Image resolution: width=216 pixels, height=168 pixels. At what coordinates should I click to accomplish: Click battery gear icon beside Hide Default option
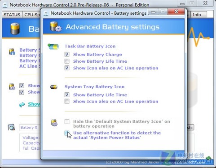coord(54,123)
